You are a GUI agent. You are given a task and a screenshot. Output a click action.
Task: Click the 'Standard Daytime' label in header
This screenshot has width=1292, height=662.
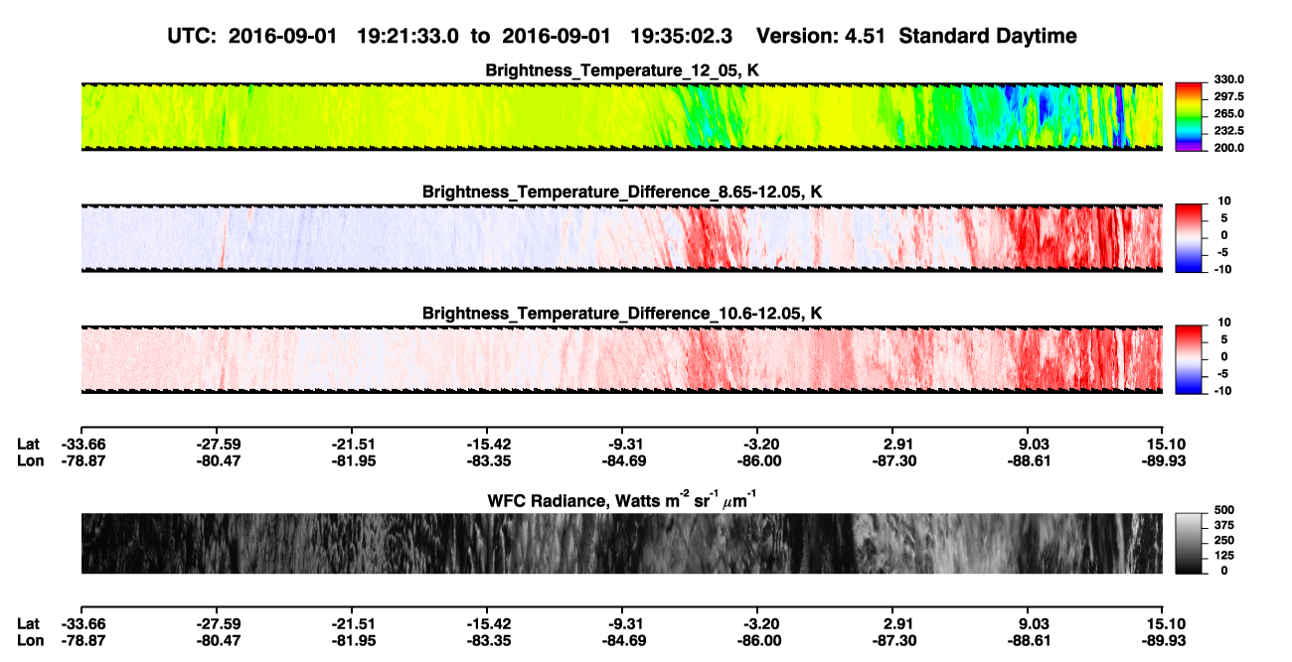click(989, 36)
